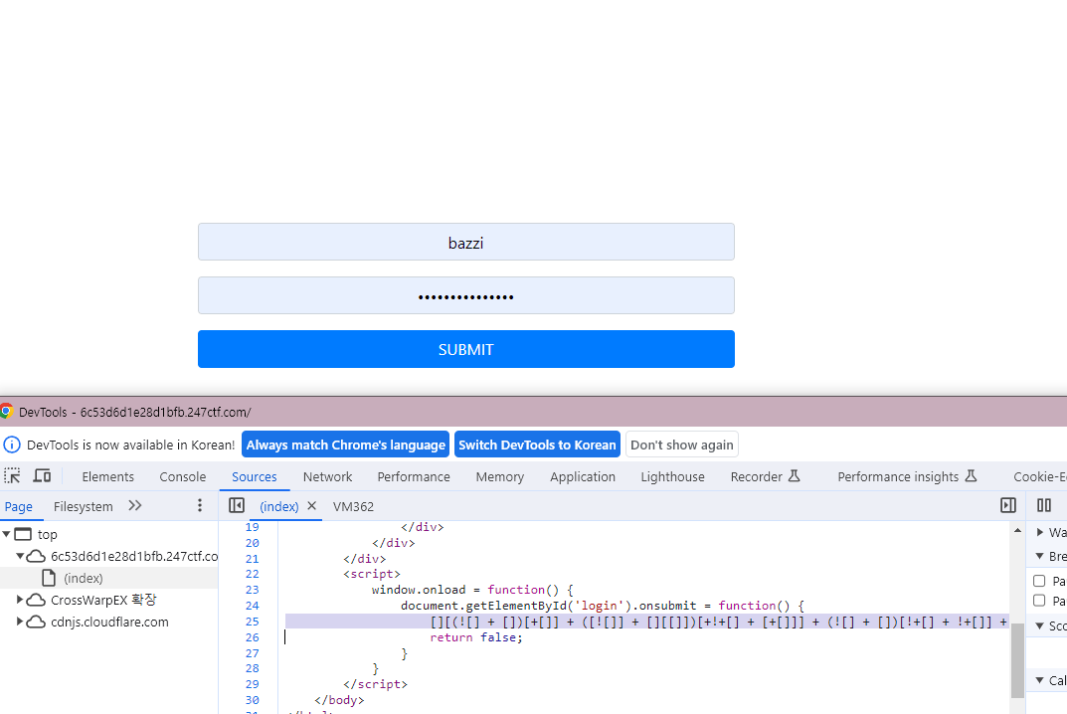
Task: Select the (index) editor tab
Action: (x=279, y=506)
